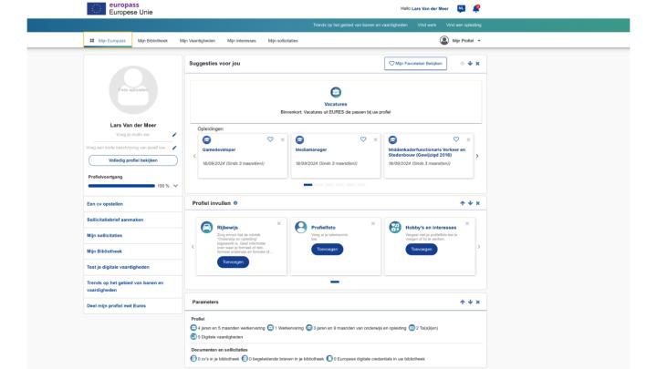The width and height of the screenshot is (657, 369).
Task: Open the notifications bell icon
Action: (x=475, y=8)
